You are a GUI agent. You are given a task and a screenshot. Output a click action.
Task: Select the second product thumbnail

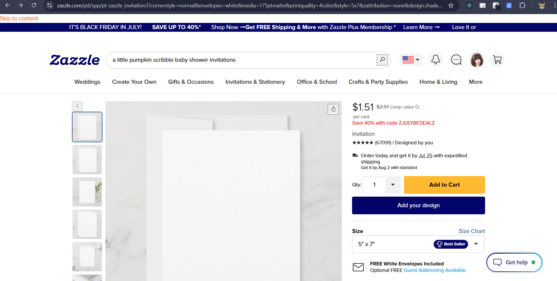(x=87, y=160)
